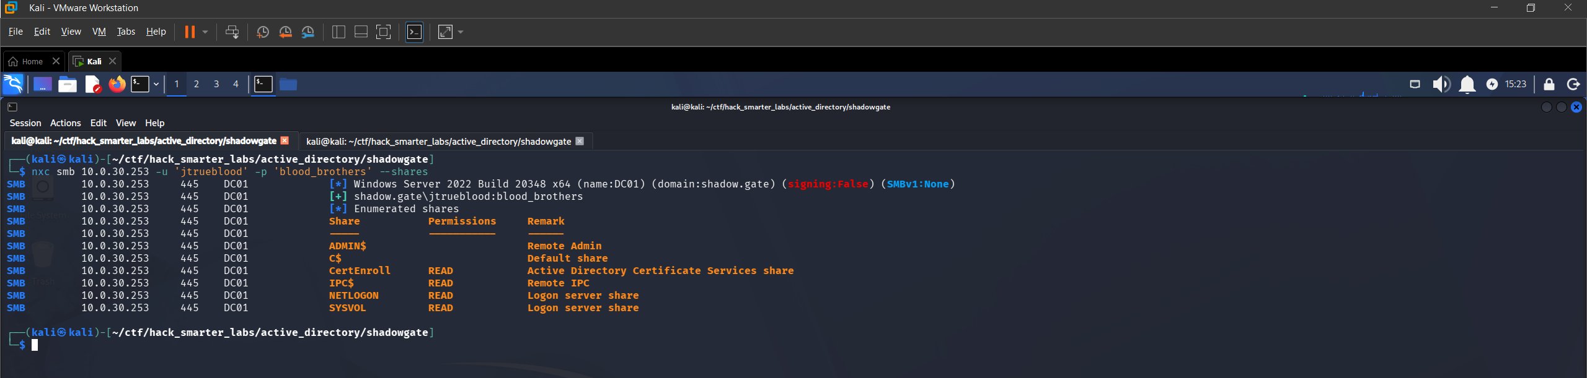The image size is (1587, 378).
Task: Open the terminal View menu
Action: (126, 123)
